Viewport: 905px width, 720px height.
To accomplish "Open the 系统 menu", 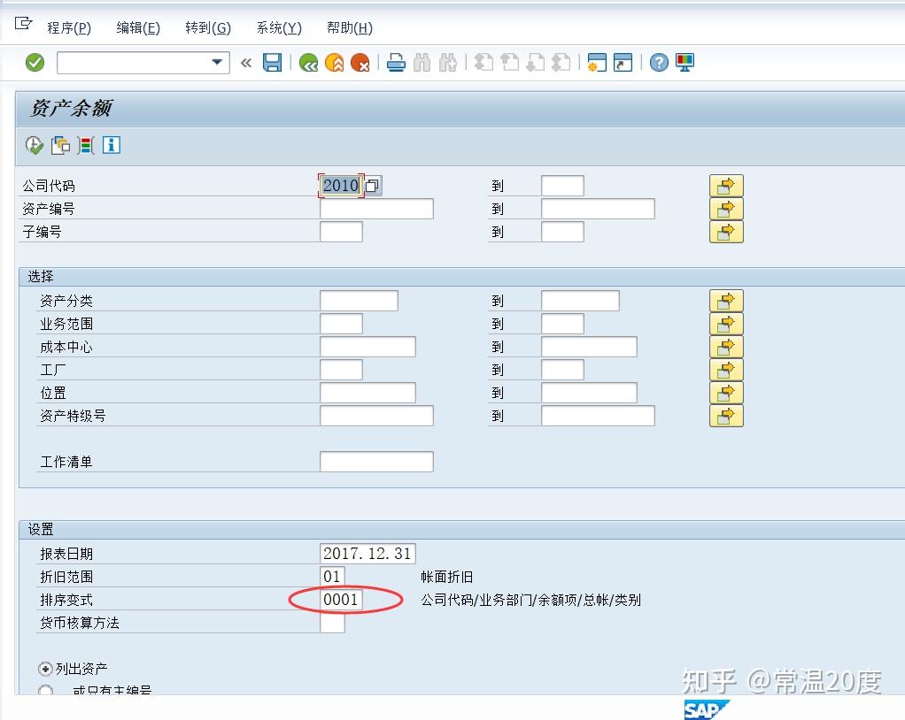I will (x=277, y=27).
